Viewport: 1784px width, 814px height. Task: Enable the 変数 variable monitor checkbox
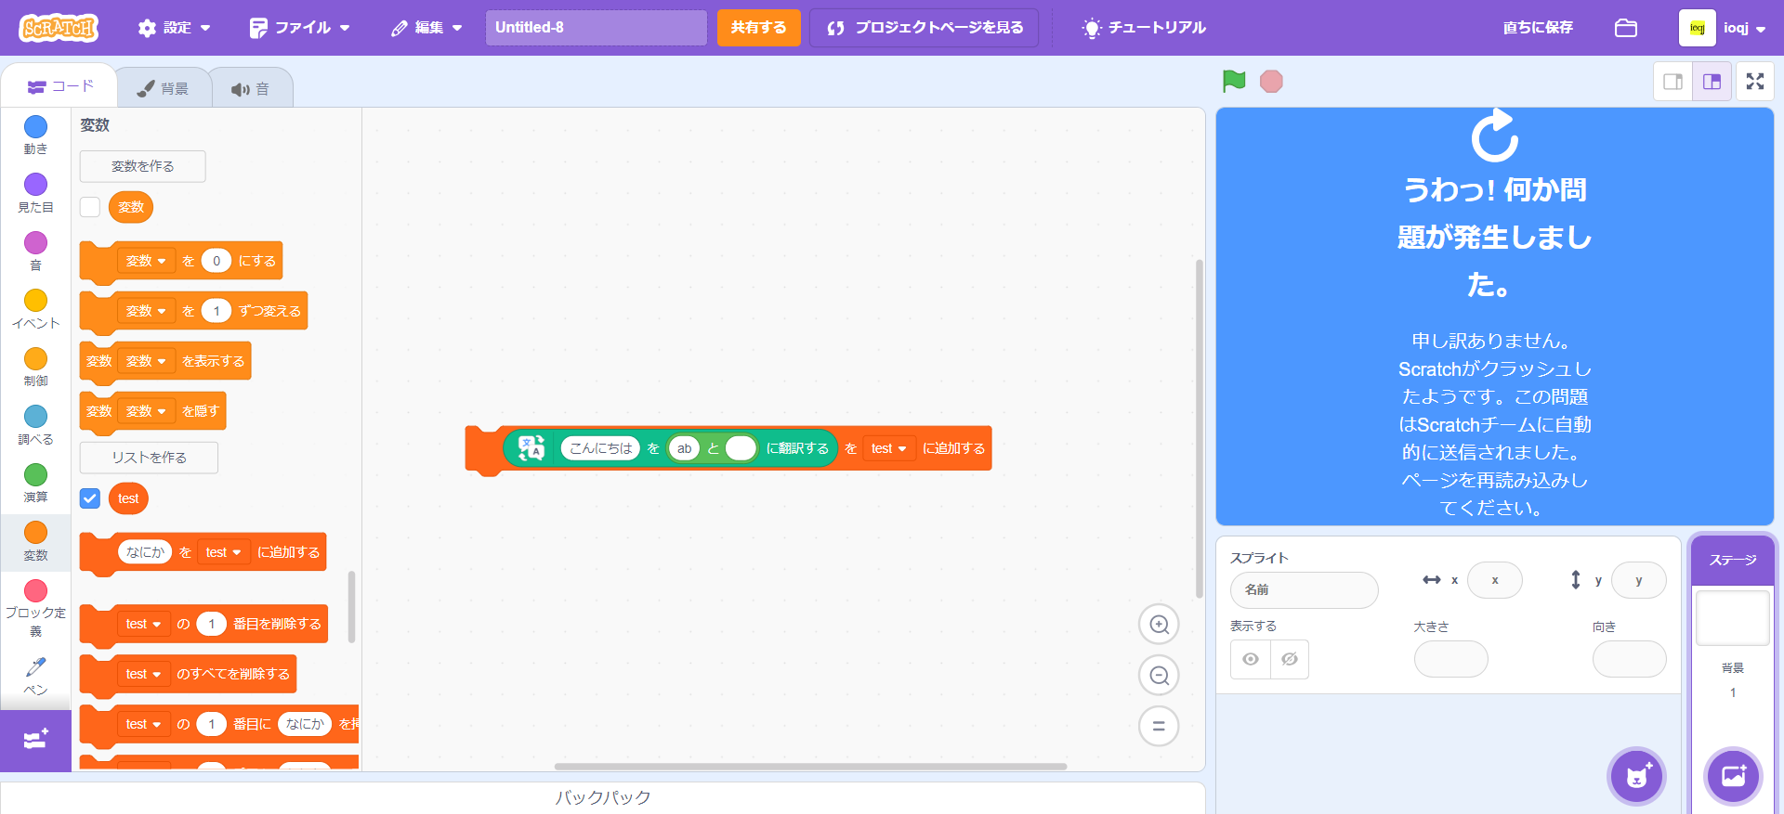click(90, 207)
